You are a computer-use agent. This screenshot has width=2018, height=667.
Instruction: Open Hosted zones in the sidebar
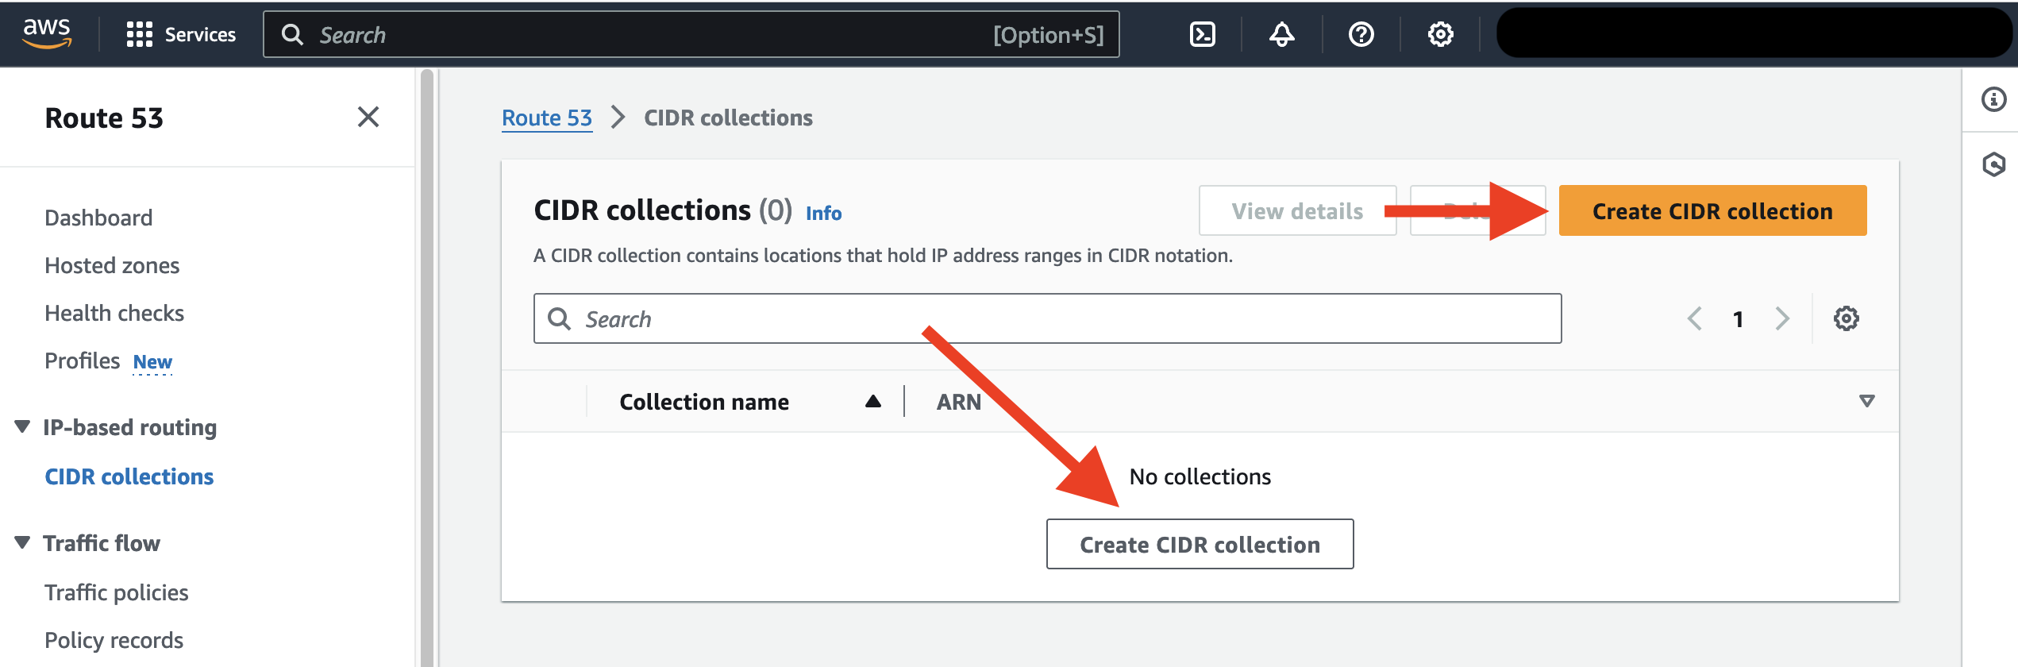(112, 265)
